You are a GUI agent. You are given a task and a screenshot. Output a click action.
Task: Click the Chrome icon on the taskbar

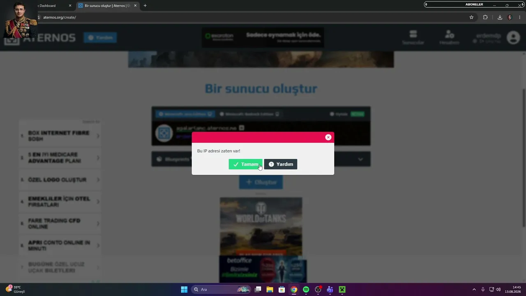[x=294, y=289]
